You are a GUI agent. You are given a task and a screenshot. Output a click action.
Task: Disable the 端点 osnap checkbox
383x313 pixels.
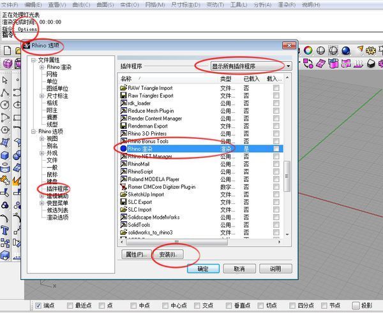(38, 305)
